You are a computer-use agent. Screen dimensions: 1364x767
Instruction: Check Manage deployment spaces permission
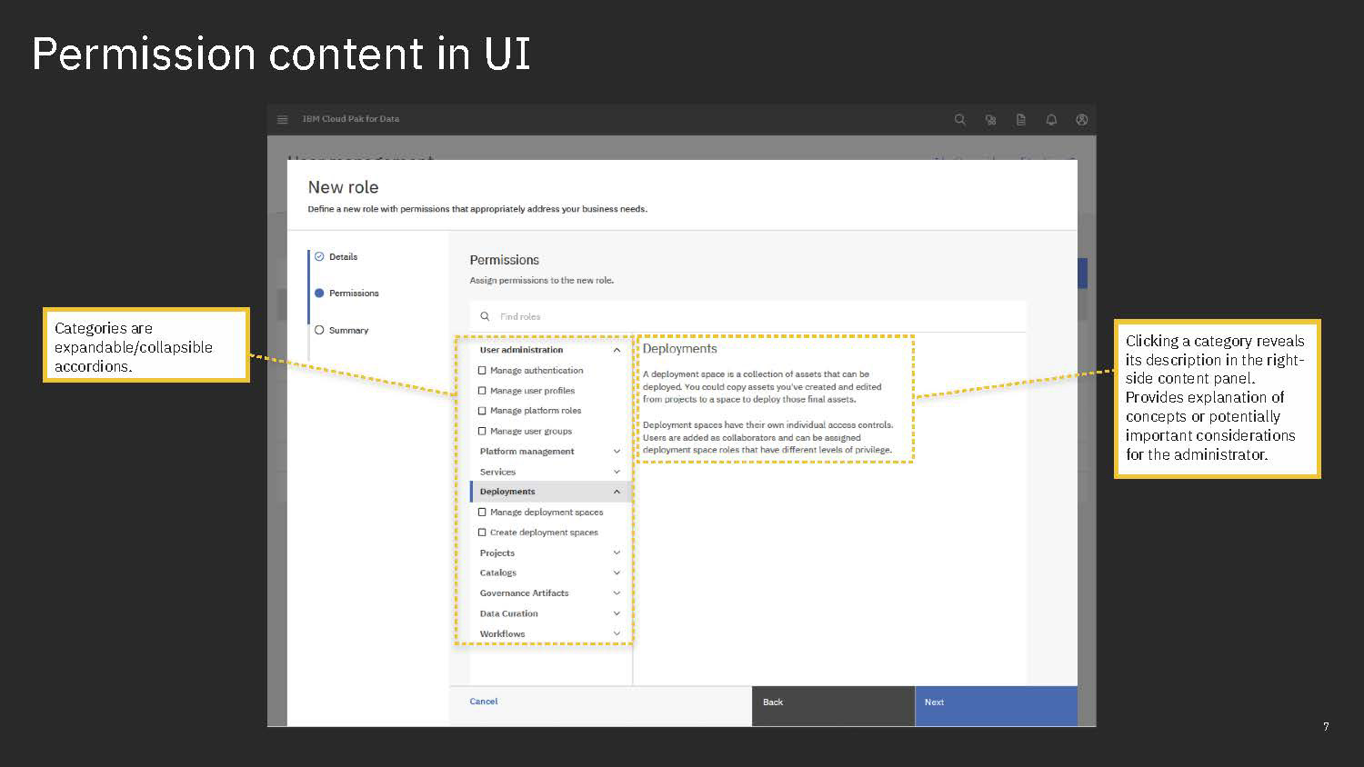[x=482, y=513]
